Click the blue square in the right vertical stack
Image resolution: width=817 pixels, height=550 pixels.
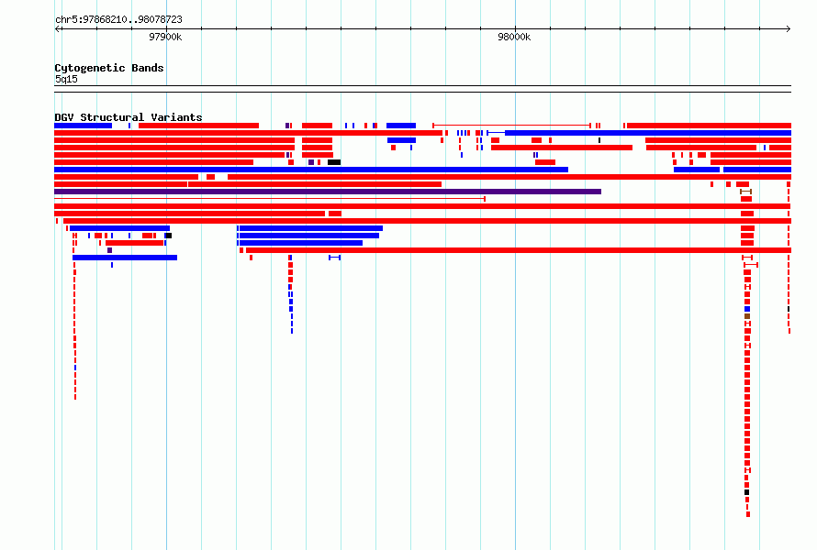pos(747,309)
